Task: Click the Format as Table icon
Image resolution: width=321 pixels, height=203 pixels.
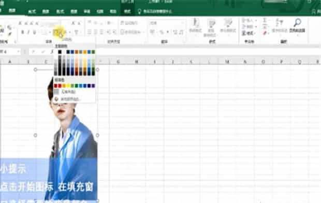Action: [x=211, y=27]
